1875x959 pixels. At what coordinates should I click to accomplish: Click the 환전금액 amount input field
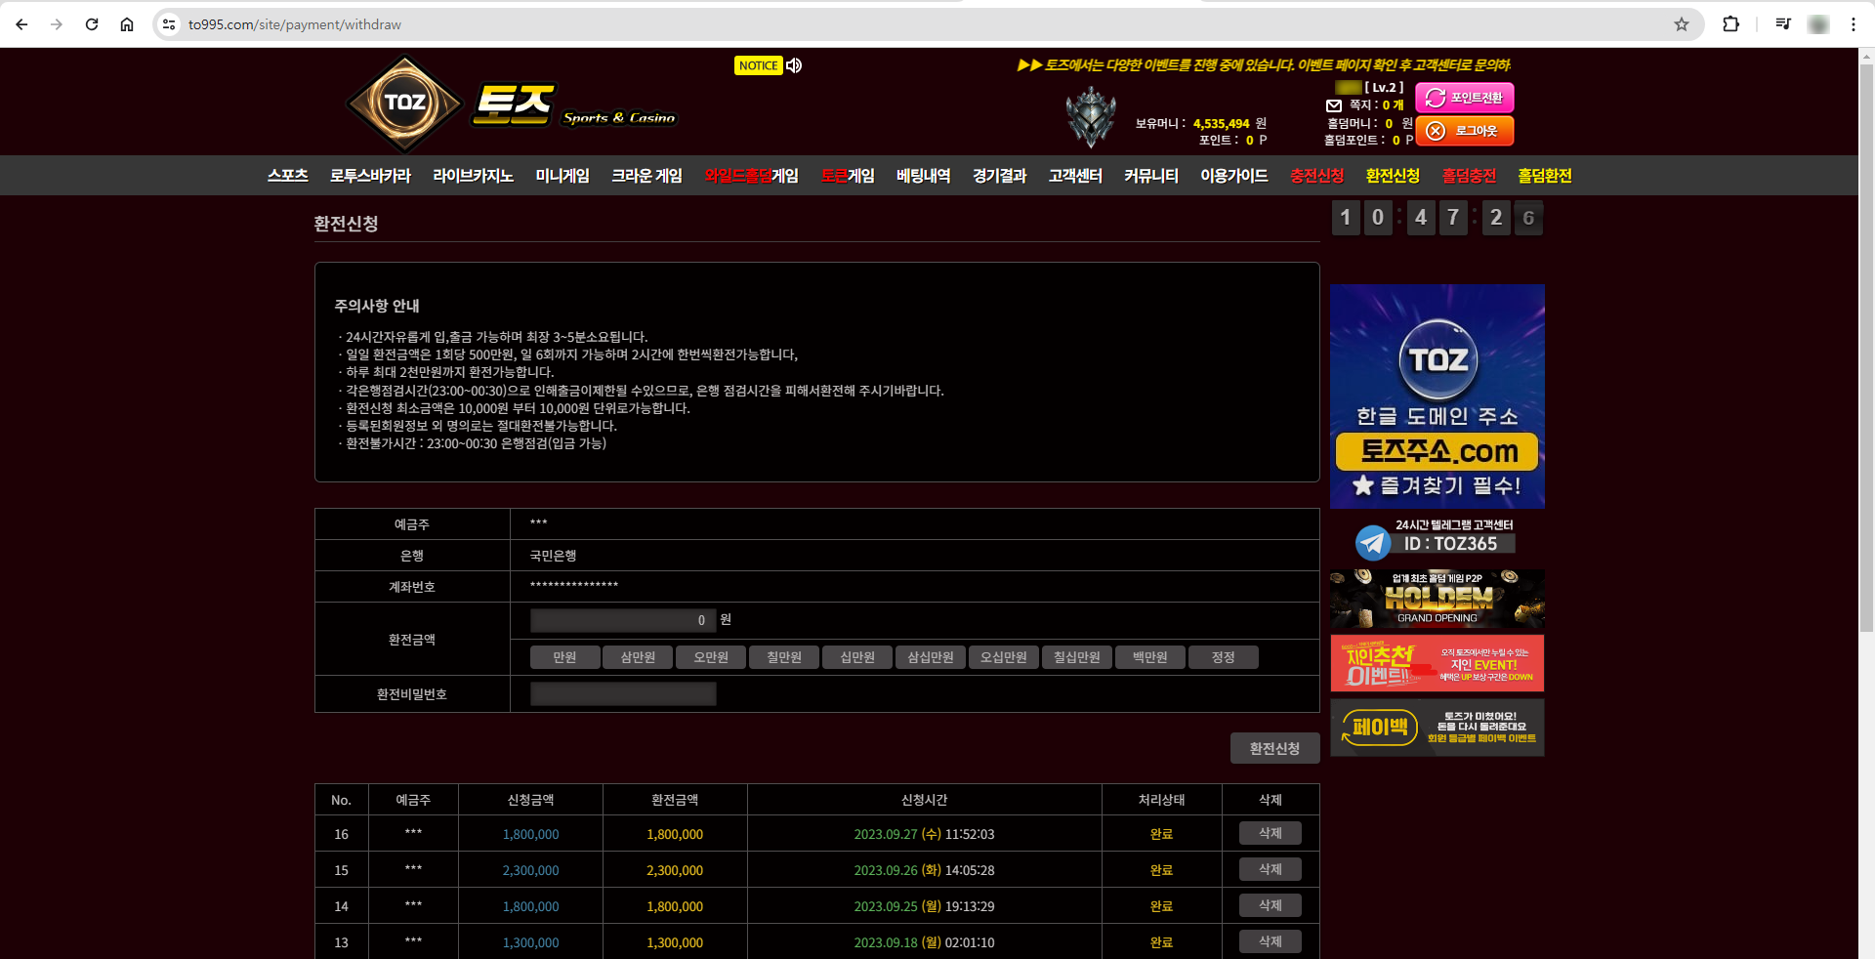[x=623, y=620]
